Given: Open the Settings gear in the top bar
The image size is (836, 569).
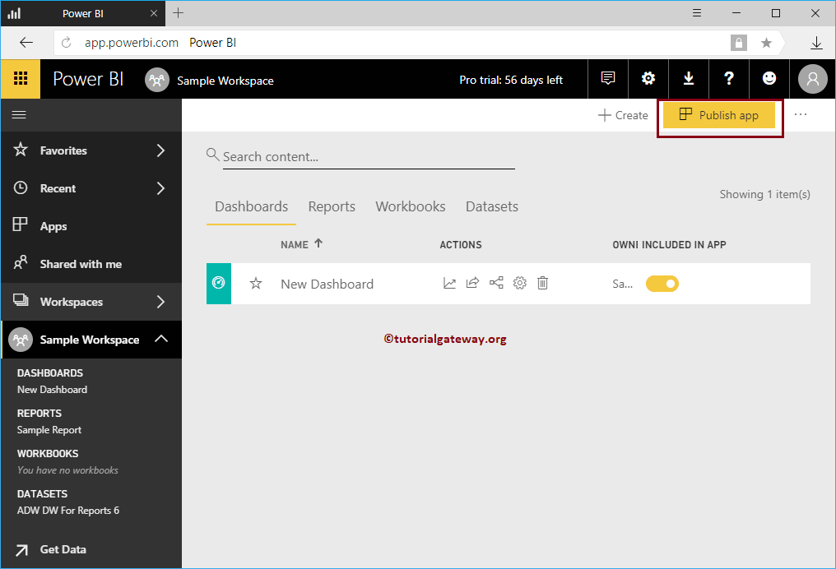Looking at the screenshot, I should coord(648,78).
